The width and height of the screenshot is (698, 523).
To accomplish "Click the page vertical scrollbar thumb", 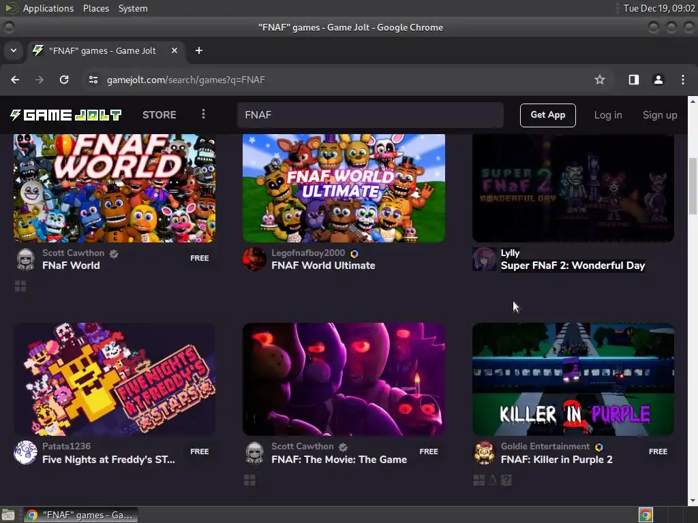I will click(693, 185).
